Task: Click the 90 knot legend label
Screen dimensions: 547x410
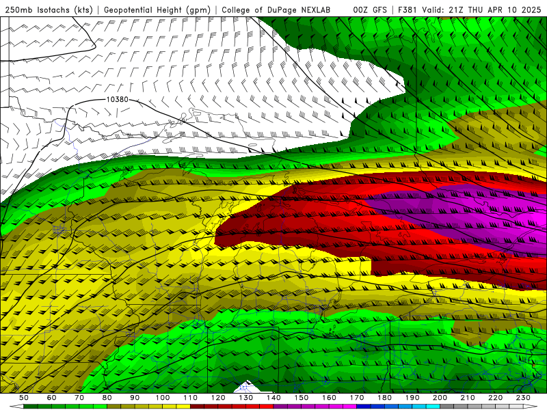Action: coord(135,398)
